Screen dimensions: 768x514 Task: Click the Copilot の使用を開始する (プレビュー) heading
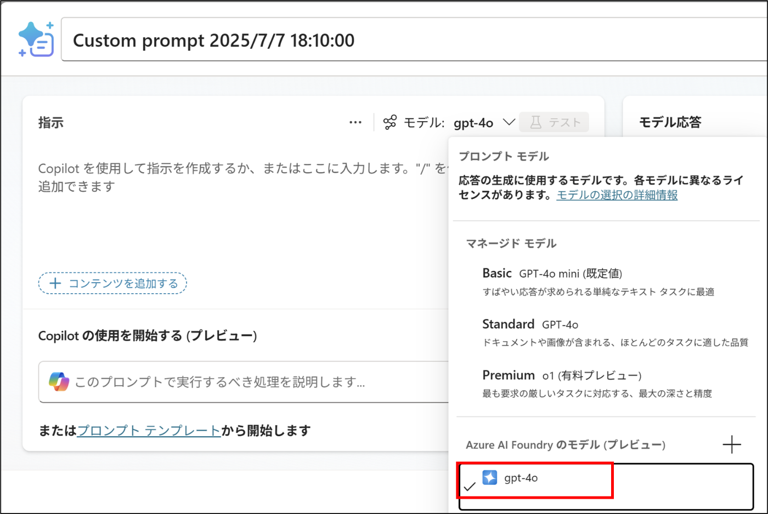tap(148, 335)
